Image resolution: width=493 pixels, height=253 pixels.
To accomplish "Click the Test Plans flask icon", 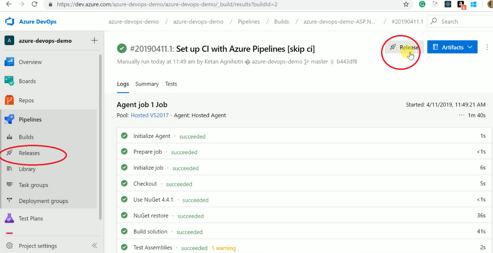I will [x=9, y=218].
